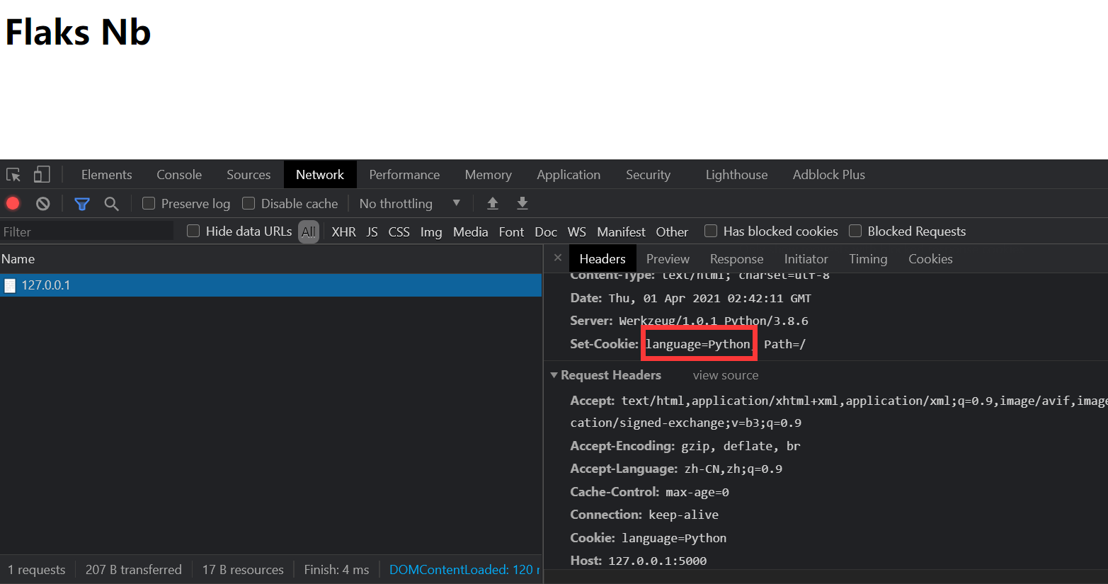Click the DOMContentLoaded status entry
1108x584 pixels.
(464, 570)
